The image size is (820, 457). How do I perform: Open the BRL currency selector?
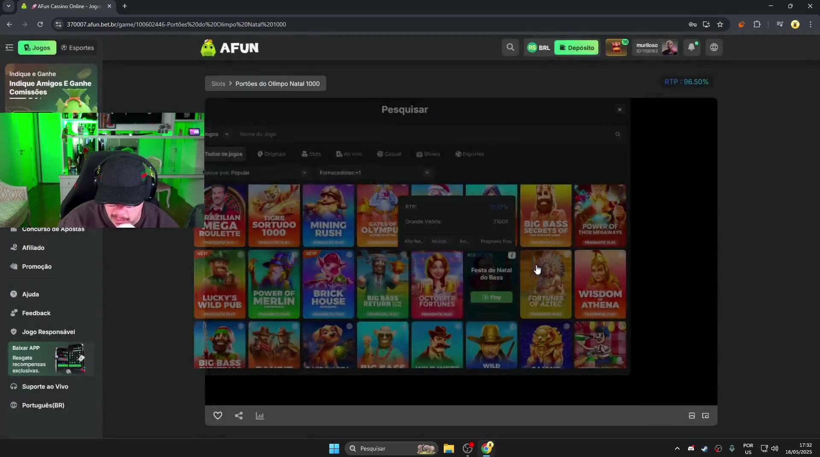pyautogui.click(x=539, y=47)
